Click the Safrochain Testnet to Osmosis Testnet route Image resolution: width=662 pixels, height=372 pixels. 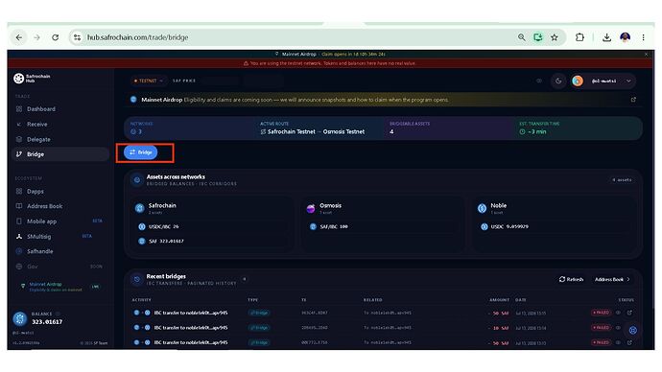pos(313,131)
